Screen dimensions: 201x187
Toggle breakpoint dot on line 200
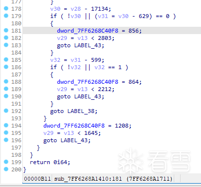click(x=6, y=169)
